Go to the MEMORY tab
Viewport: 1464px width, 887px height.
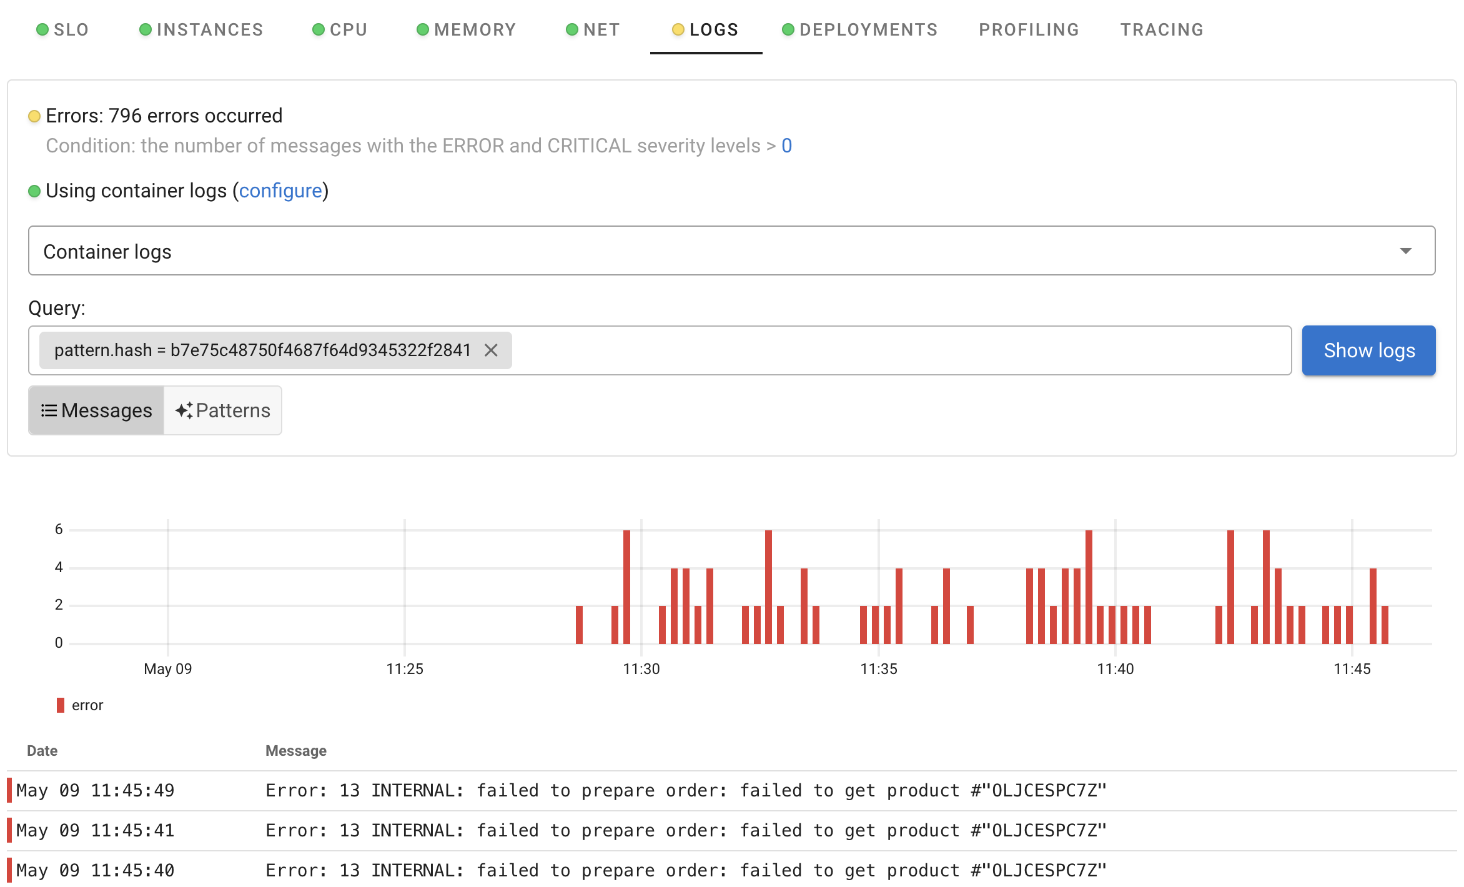pos(467,29)
